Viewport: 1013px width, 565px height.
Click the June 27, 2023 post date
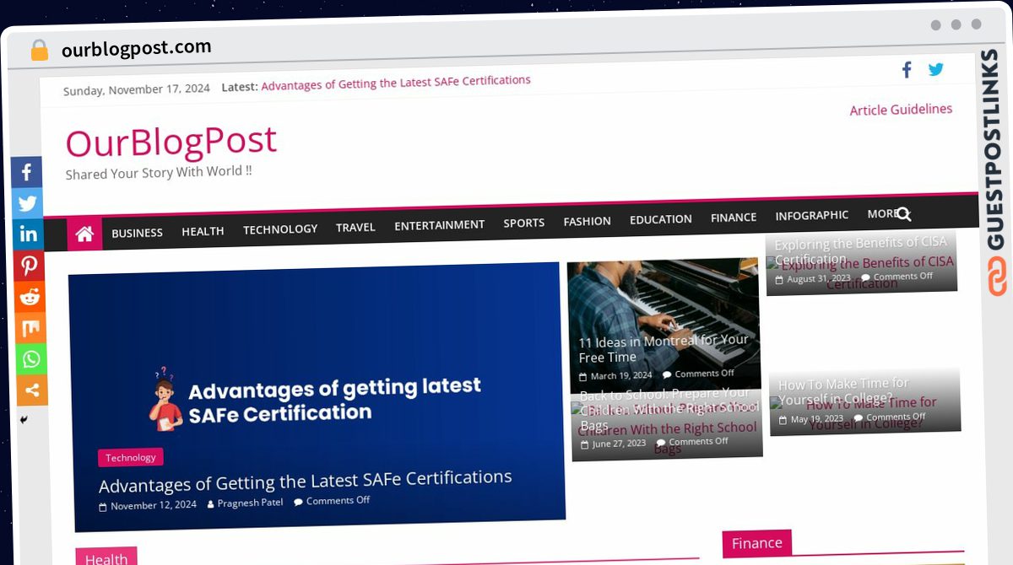(x=619, y=444)
